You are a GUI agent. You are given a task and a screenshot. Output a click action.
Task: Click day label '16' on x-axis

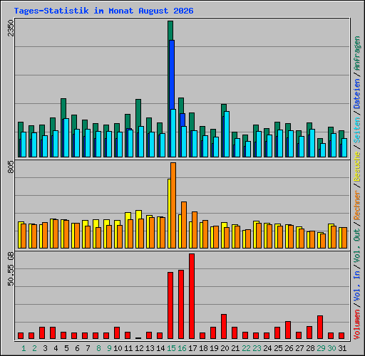click(x=182, y=348)
